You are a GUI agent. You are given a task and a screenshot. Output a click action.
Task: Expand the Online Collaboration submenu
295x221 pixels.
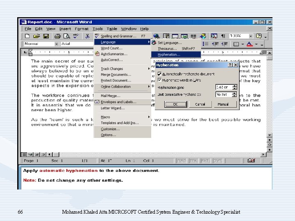coord(123,86)
